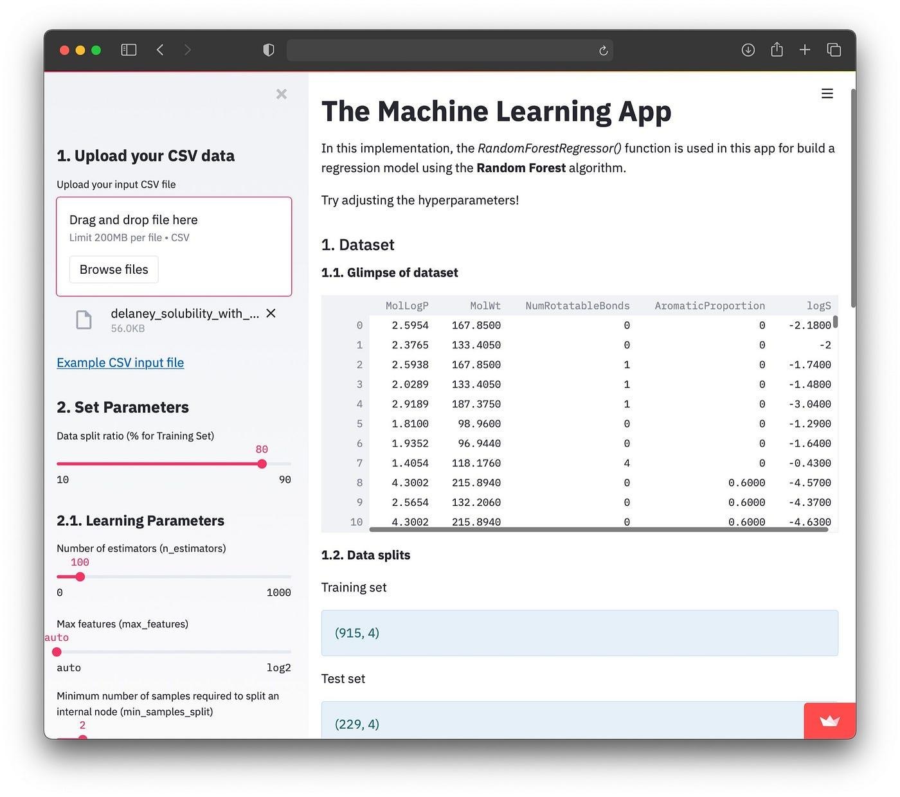Screen dimensions: 900x797
Task: Show downloads with the download arrow icon
Action: 748,49
